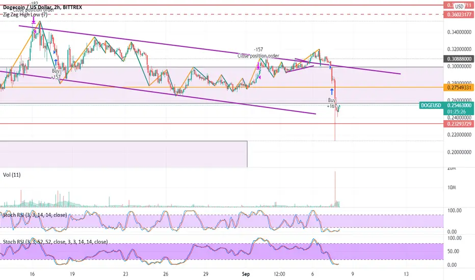Click the 29 date label on time axis
Screen dimensions: 475x280
click(206, 274)
